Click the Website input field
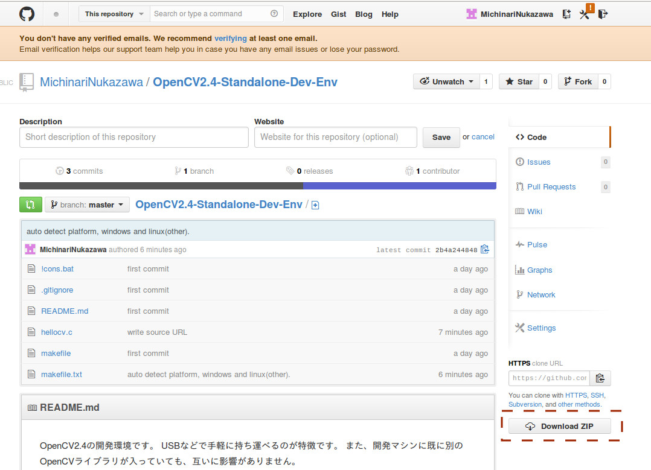The image size is (651, 470). point(336,138)
